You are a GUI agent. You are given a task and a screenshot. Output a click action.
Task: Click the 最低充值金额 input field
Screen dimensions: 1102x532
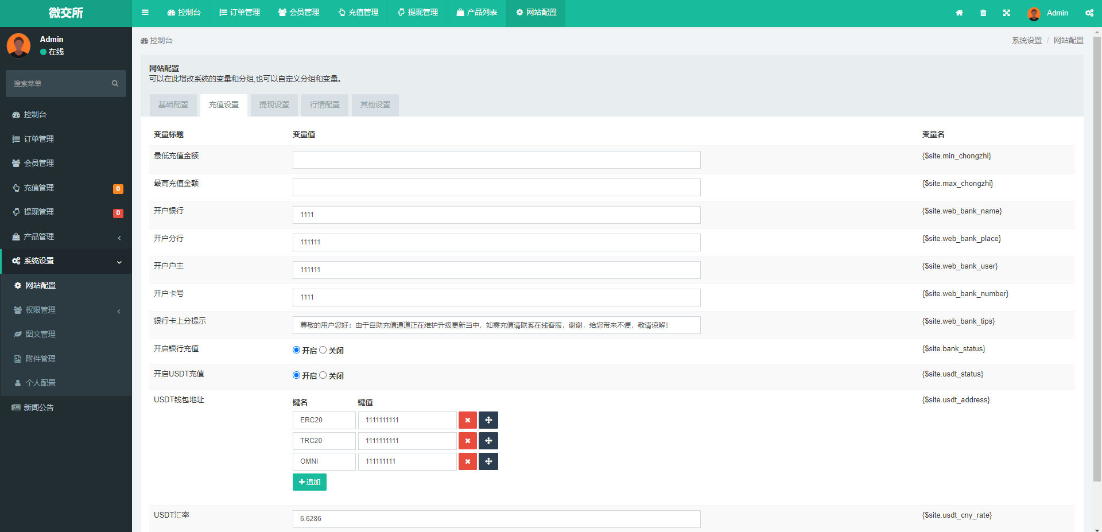tap(496, 160)
